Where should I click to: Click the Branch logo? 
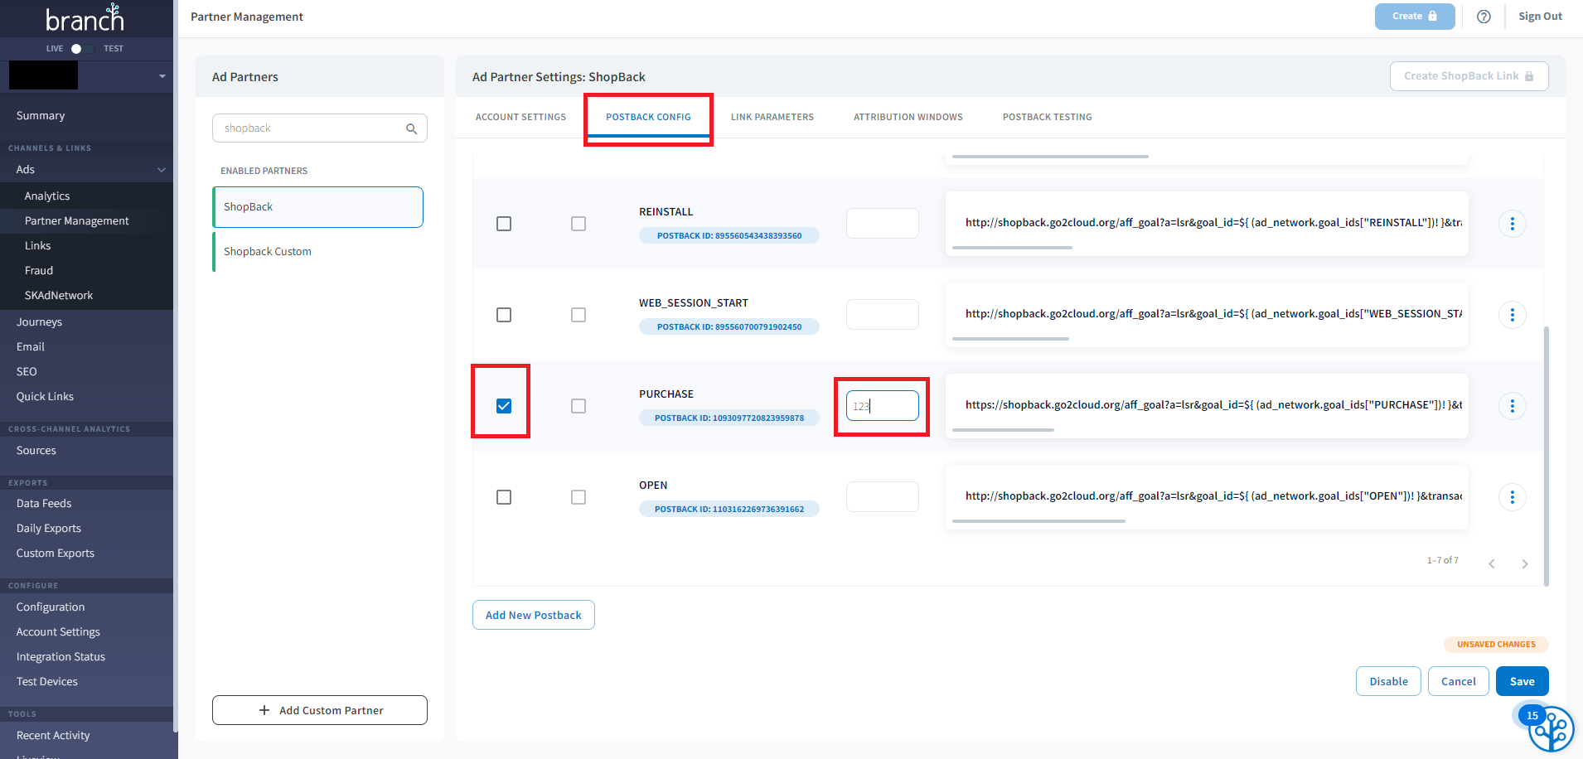[x=85, y=17]
